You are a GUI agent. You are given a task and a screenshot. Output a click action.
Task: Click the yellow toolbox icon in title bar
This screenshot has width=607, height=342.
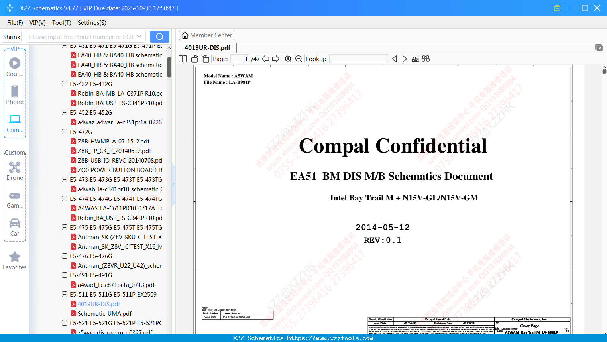tap(557, 8)
